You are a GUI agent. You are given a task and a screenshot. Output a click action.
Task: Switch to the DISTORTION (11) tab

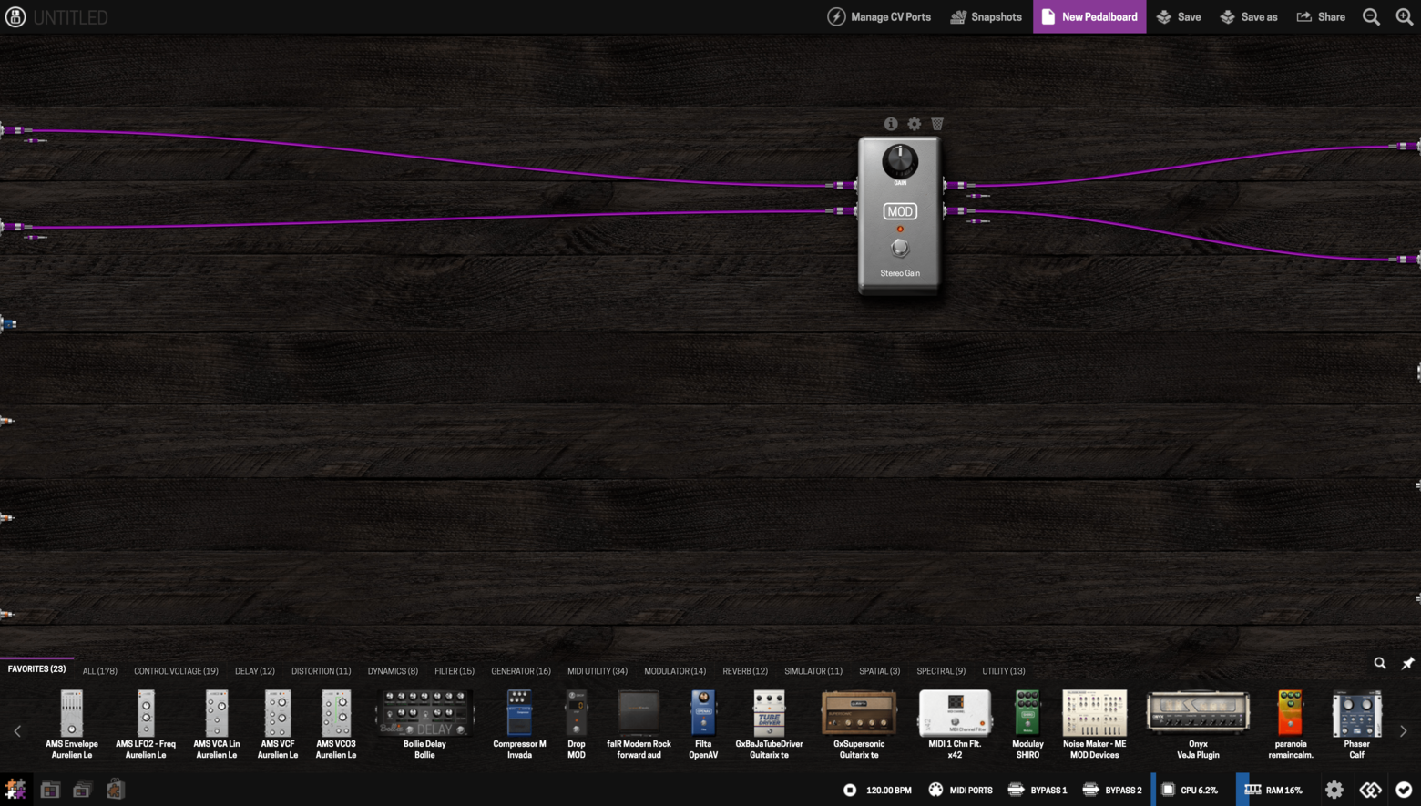[x=321, y=671]
